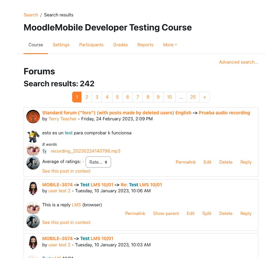270x258 pixels.
Task: Open the Standard forum ("foro") link
Action: coord(117,113)
